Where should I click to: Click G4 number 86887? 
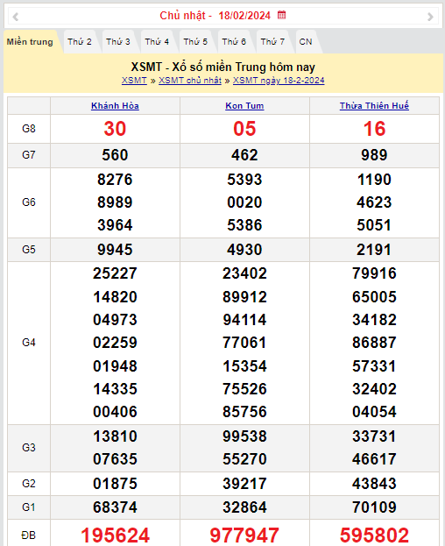[374, 343]
